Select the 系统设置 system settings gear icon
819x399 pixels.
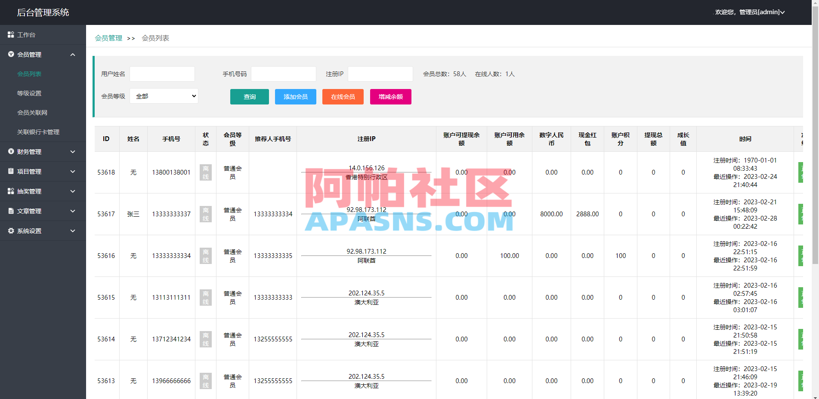point(11,230)
